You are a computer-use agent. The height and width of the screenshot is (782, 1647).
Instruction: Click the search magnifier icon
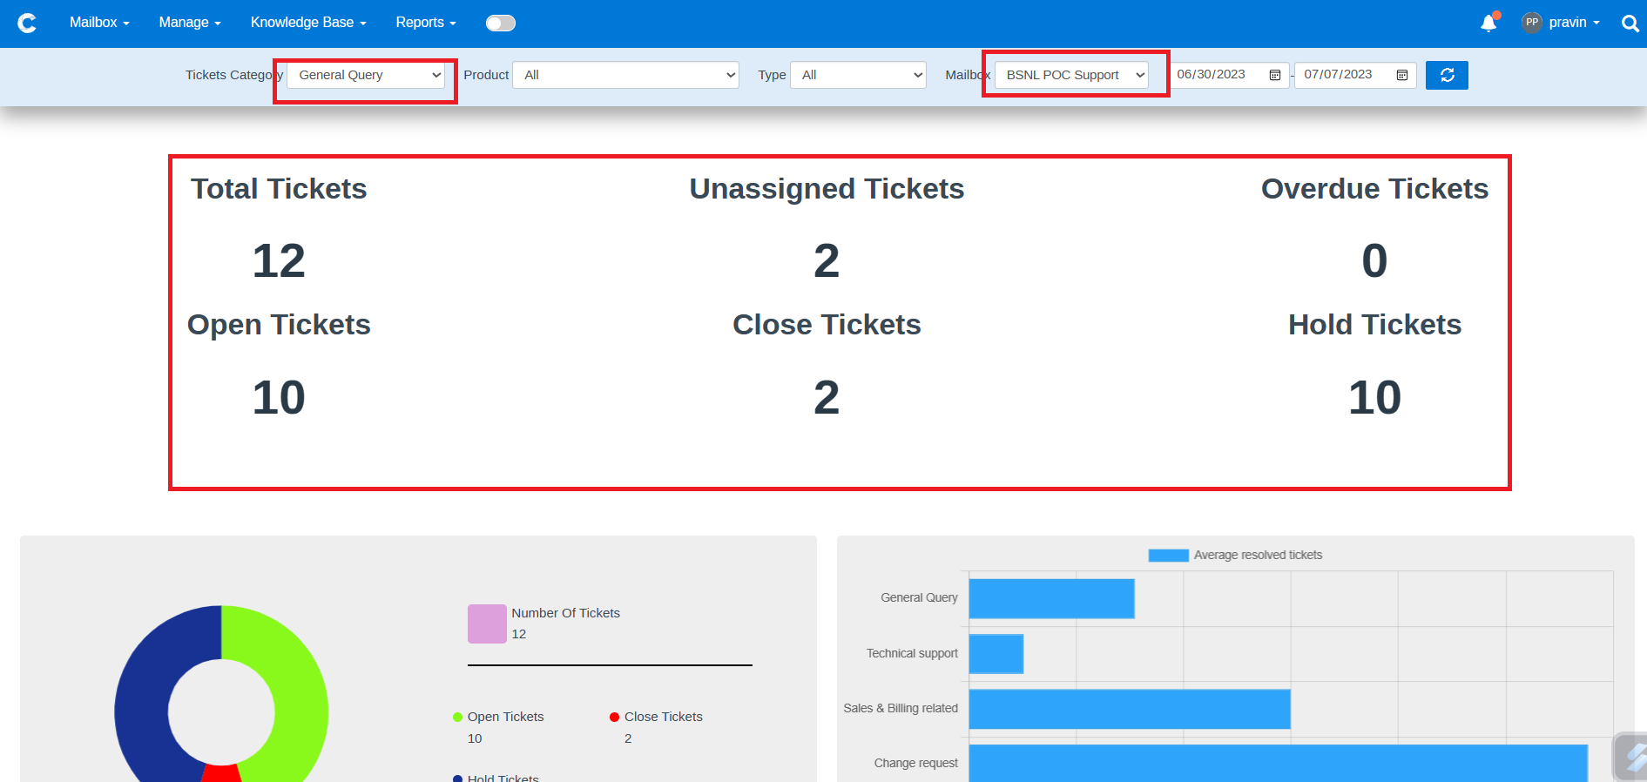(1630, 24)
